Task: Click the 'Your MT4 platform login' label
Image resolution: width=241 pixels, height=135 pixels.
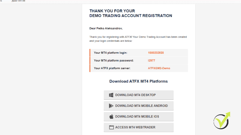Action: click(x=111, y=53)
